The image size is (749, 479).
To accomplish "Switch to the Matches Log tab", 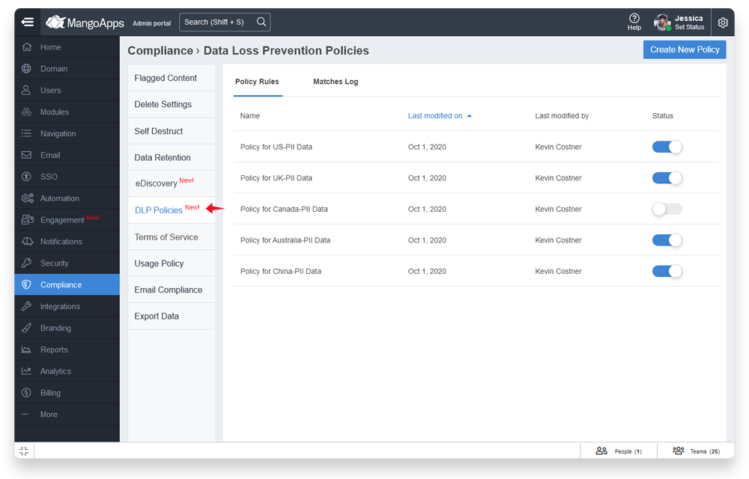I will point(335,82).
